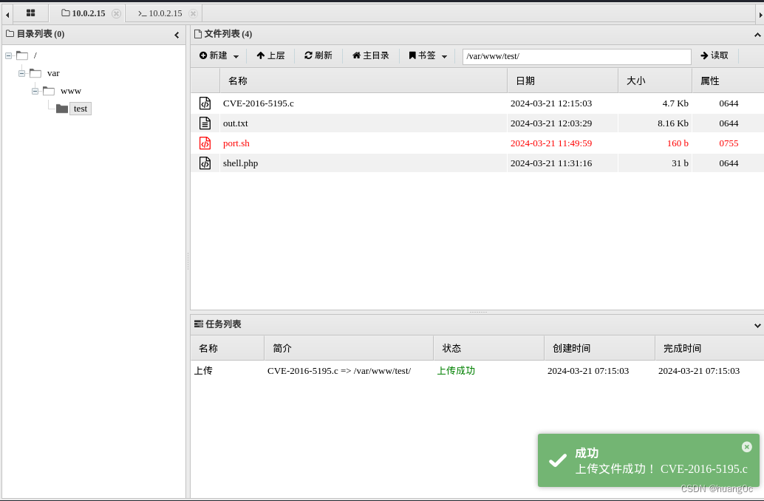Screen dimensions: 764x501
Task: Collapse the www tree node
Action: (35, 91)
